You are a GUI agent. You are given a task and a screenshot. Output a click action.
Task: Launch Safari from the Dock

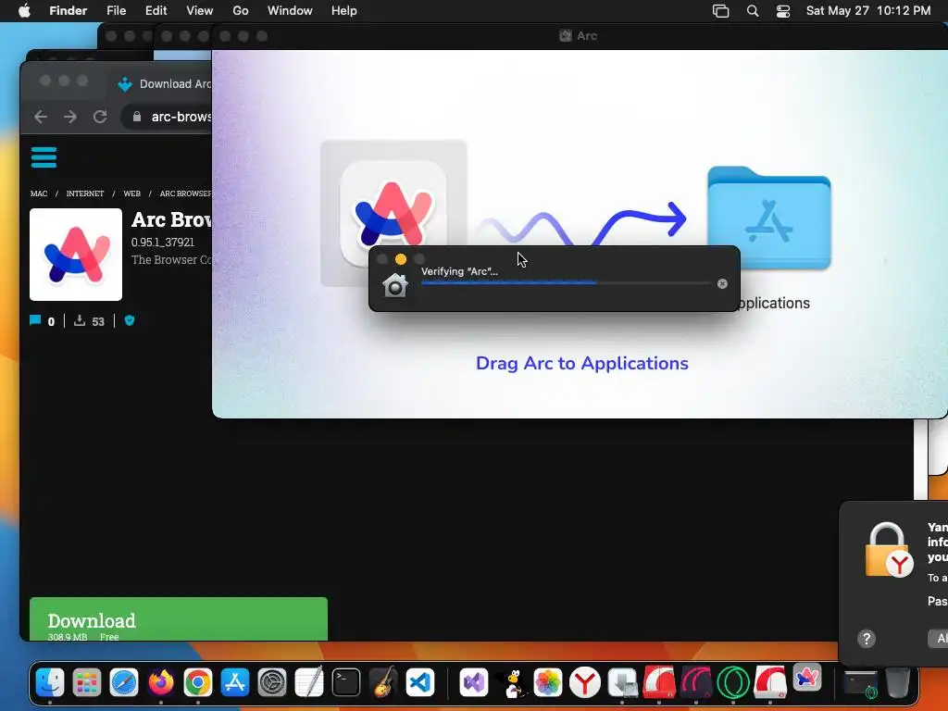(124, 682)
